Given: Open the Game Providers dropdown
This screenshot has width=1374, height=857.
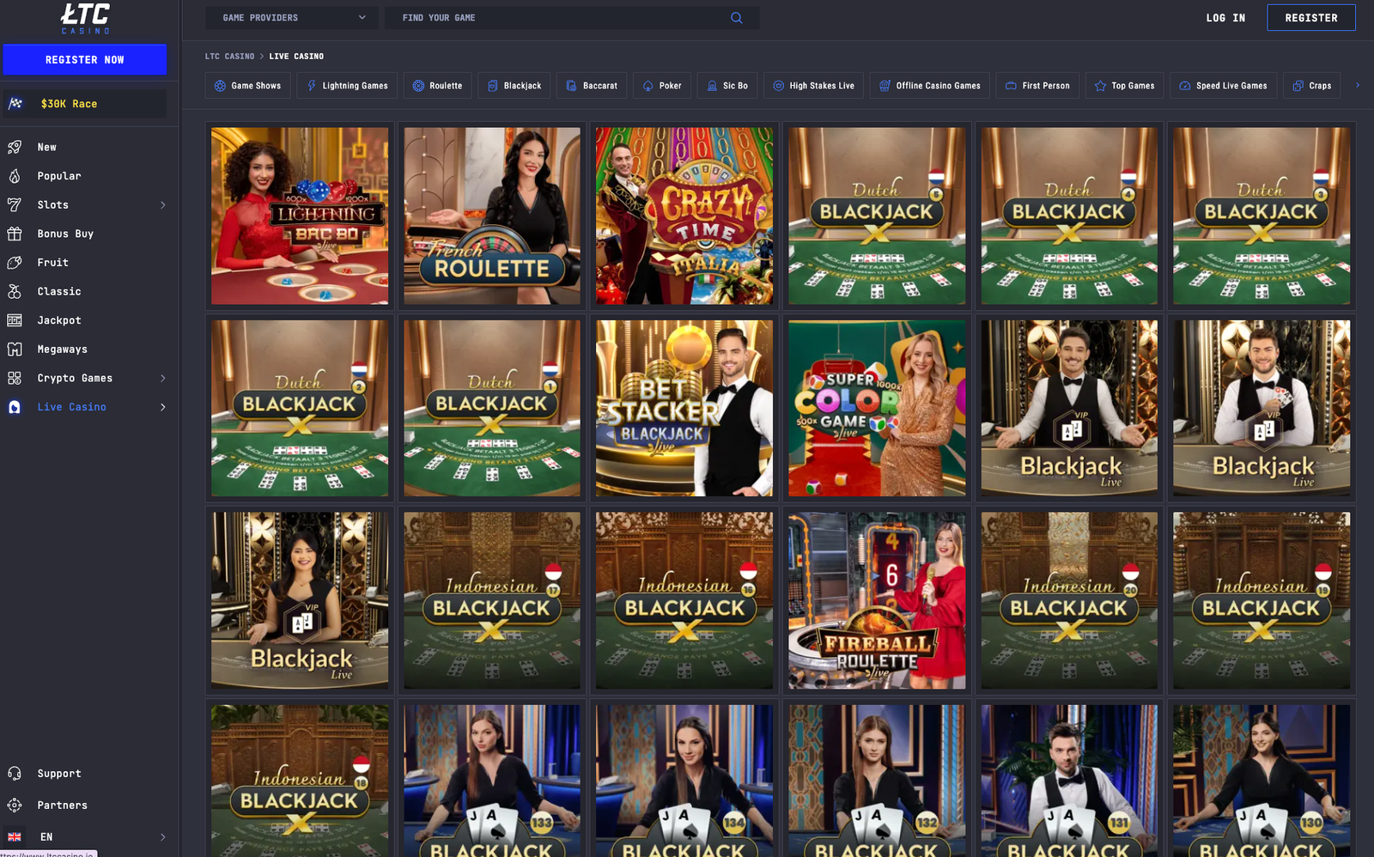Looking at the screenshot, I should tap(292, 18).
